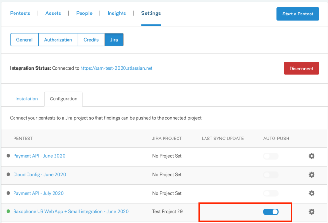The width and height of the screenshot is (328, 223).
Task: Select the Configuration tab
Action: [63, 99]
